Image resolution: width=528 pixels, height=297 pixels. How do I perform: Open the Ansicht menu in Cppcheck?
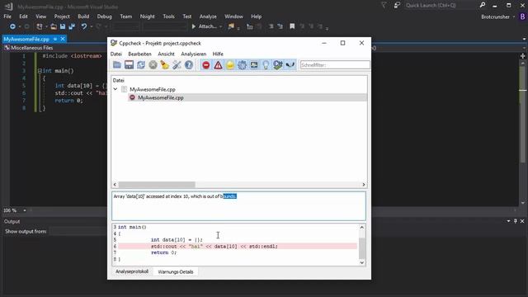(167, 54)
